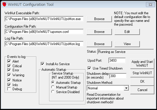Click the 'Events to log' group label
Screen dimensions: 157x110
click(16, 57)
